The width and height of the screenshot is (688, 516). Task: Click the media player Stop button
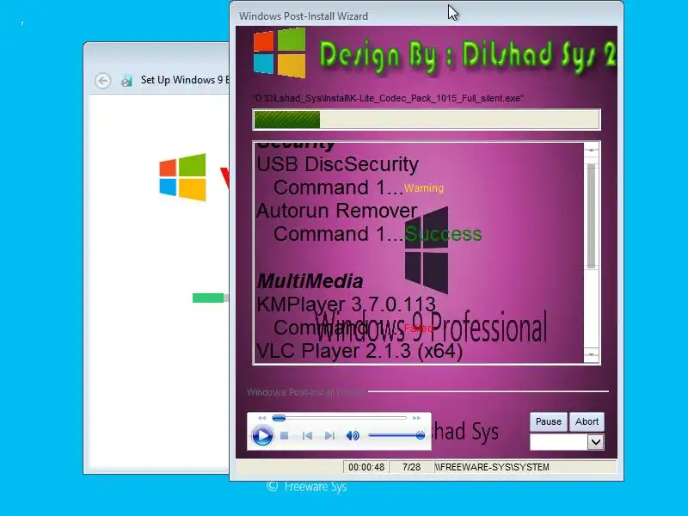pos(285,436)
